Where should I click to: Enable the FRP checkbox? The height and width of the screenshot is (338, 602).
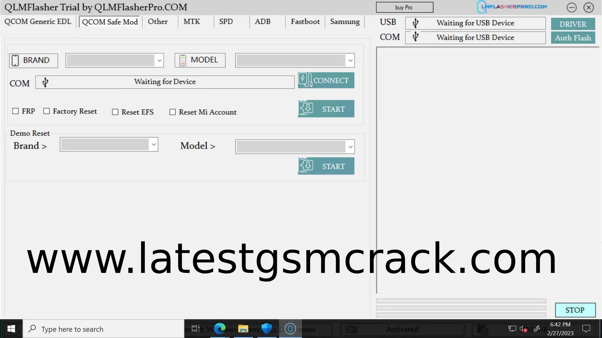[x=15, y=111]
